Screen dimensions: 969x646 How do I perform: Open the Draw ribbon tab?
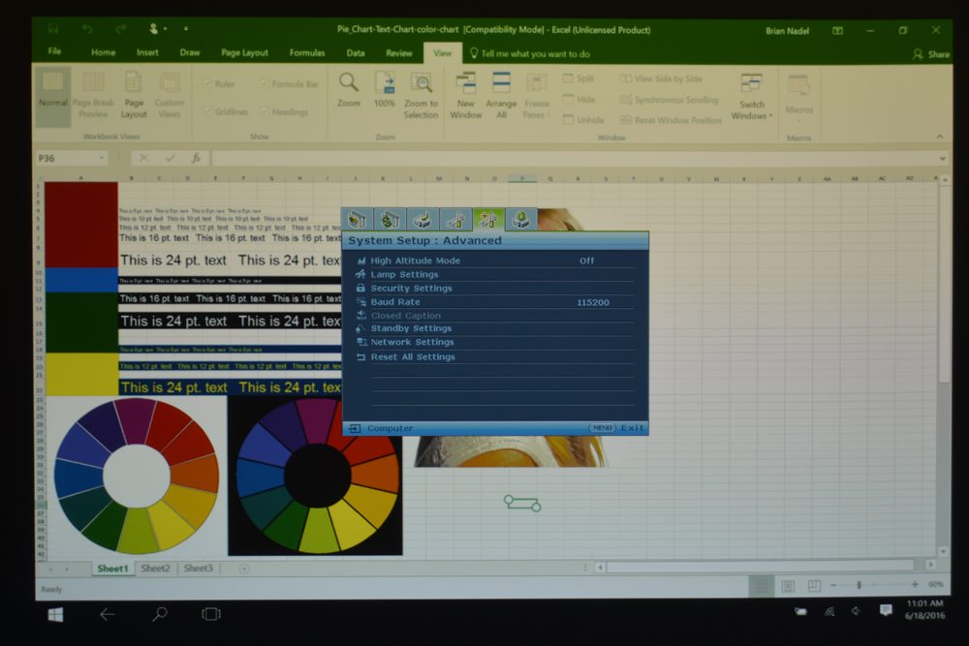(x=190, y=52)
